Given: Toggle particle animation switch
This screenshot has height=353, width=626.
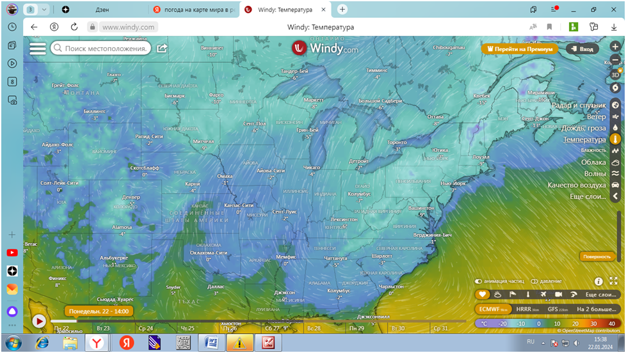Looking at the screenshot, I should pyautogui.click(x=478, y=281).
